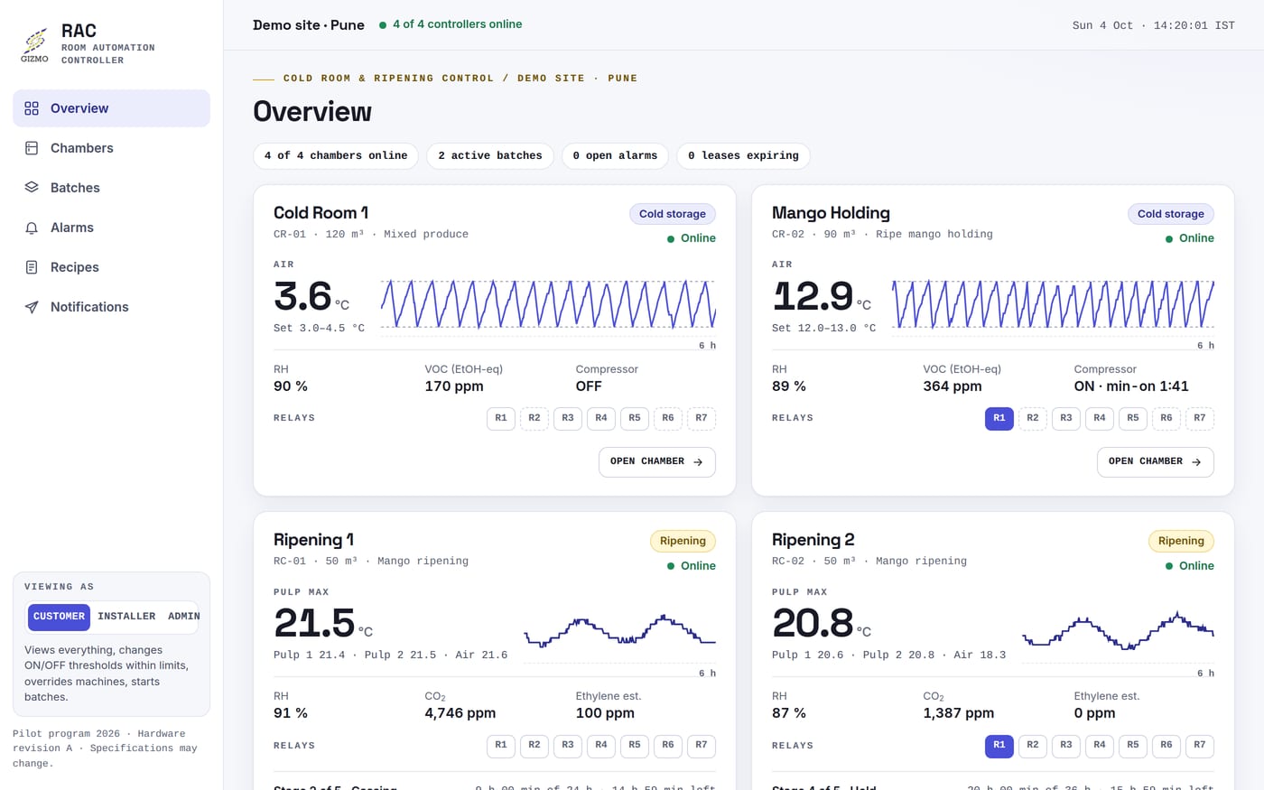Image resolution: width=1264 pixels, height=790 pixels.
Task: Click the '0 open alarms' chip
Action: tap(616, 156)
